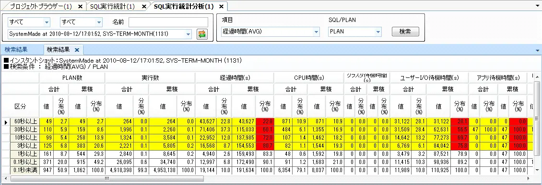542x185 pixels.
Task: Close the SQL実行統計(1) tab
Action: 144,6
